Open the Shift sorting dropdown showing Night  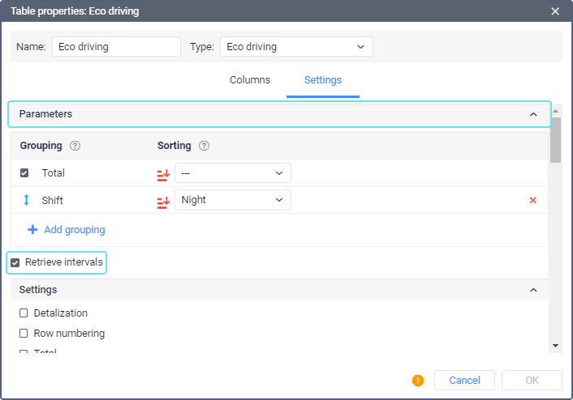tap(233, 200)
